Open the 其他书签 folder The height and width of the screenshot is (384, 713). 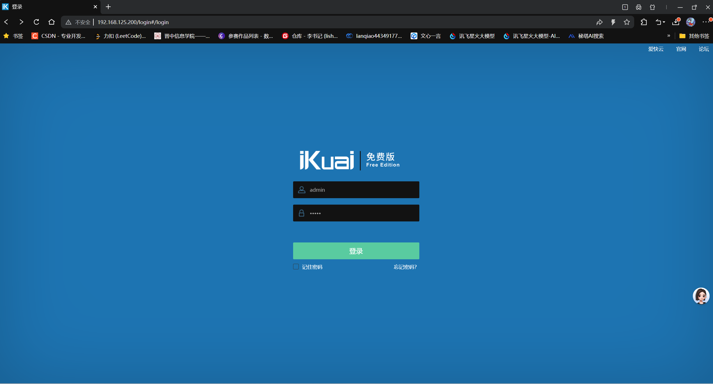pos(694,36)
